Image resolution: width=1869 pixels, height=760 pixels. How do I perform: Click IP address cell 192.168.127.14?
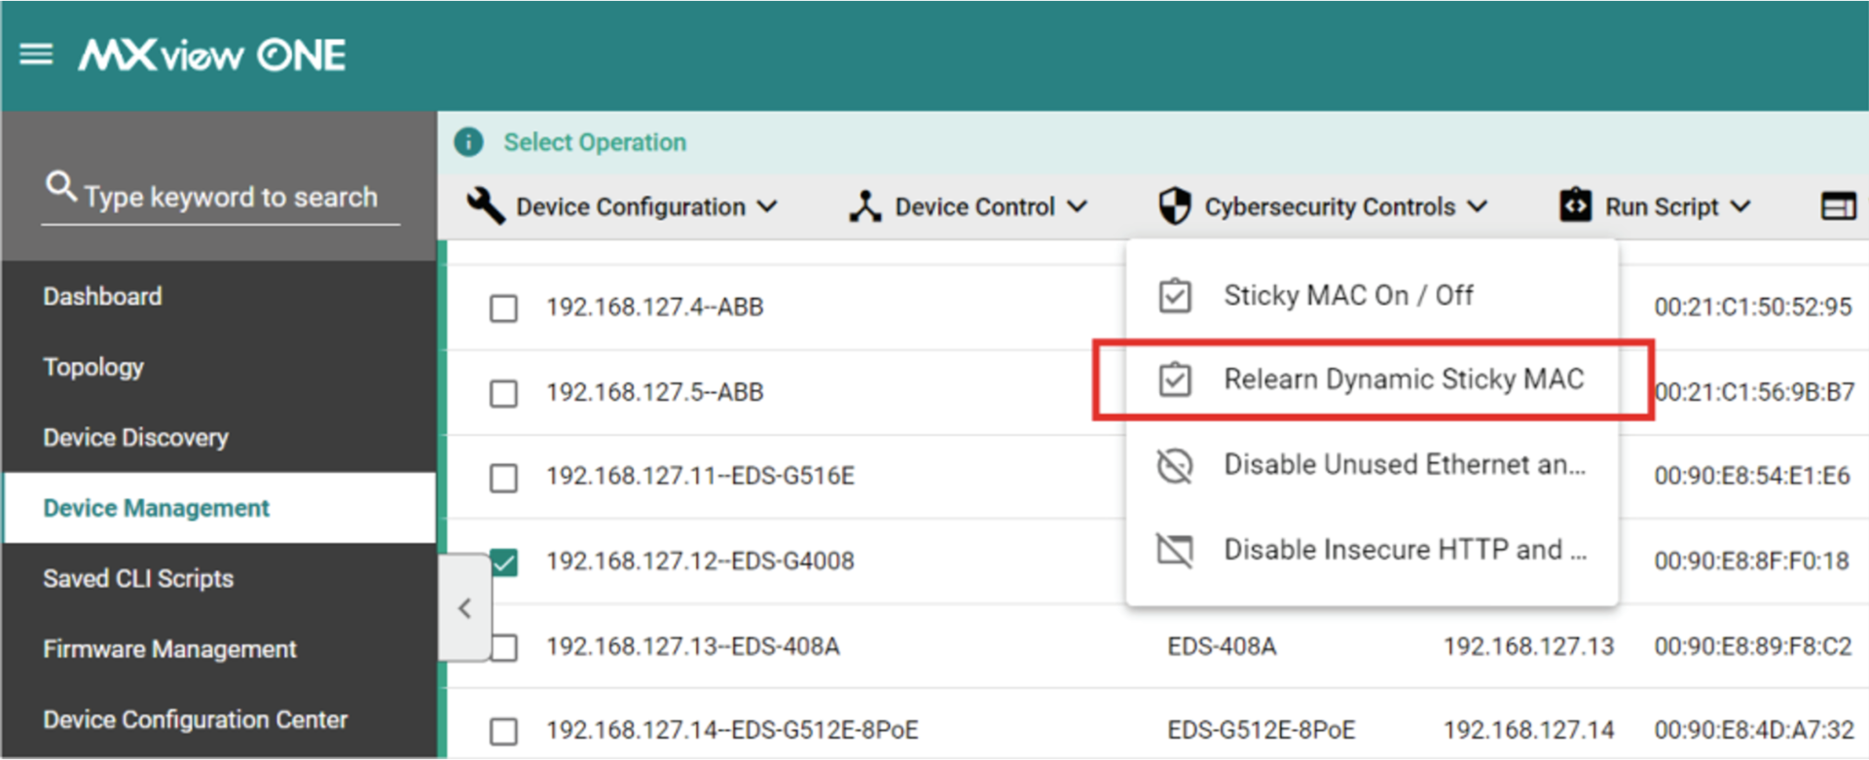pyautogui.click(x=1528, y=730)
